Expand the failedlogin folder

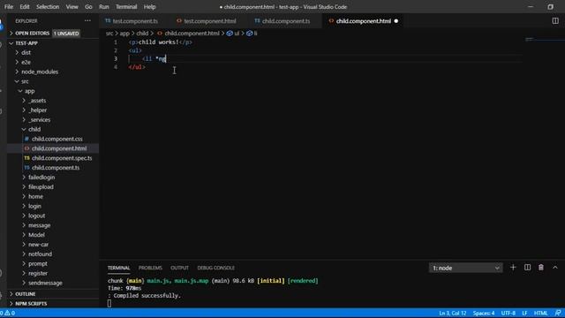(41, 178)
